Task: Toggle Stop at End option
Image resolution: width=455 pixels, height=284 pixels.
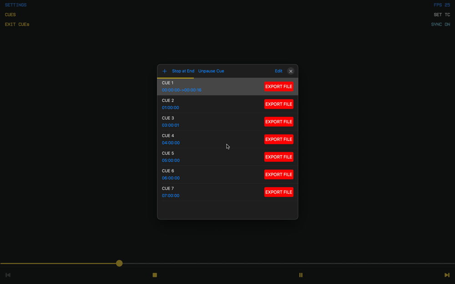Action: 183,71
